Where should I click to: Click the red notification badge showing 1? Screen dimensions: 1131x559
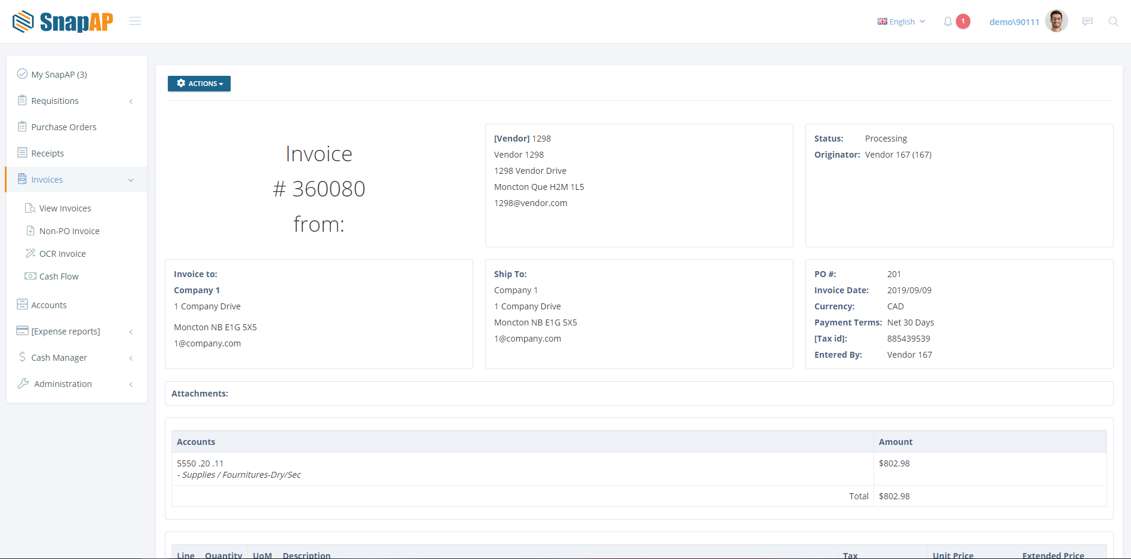[x=963, y=21]
